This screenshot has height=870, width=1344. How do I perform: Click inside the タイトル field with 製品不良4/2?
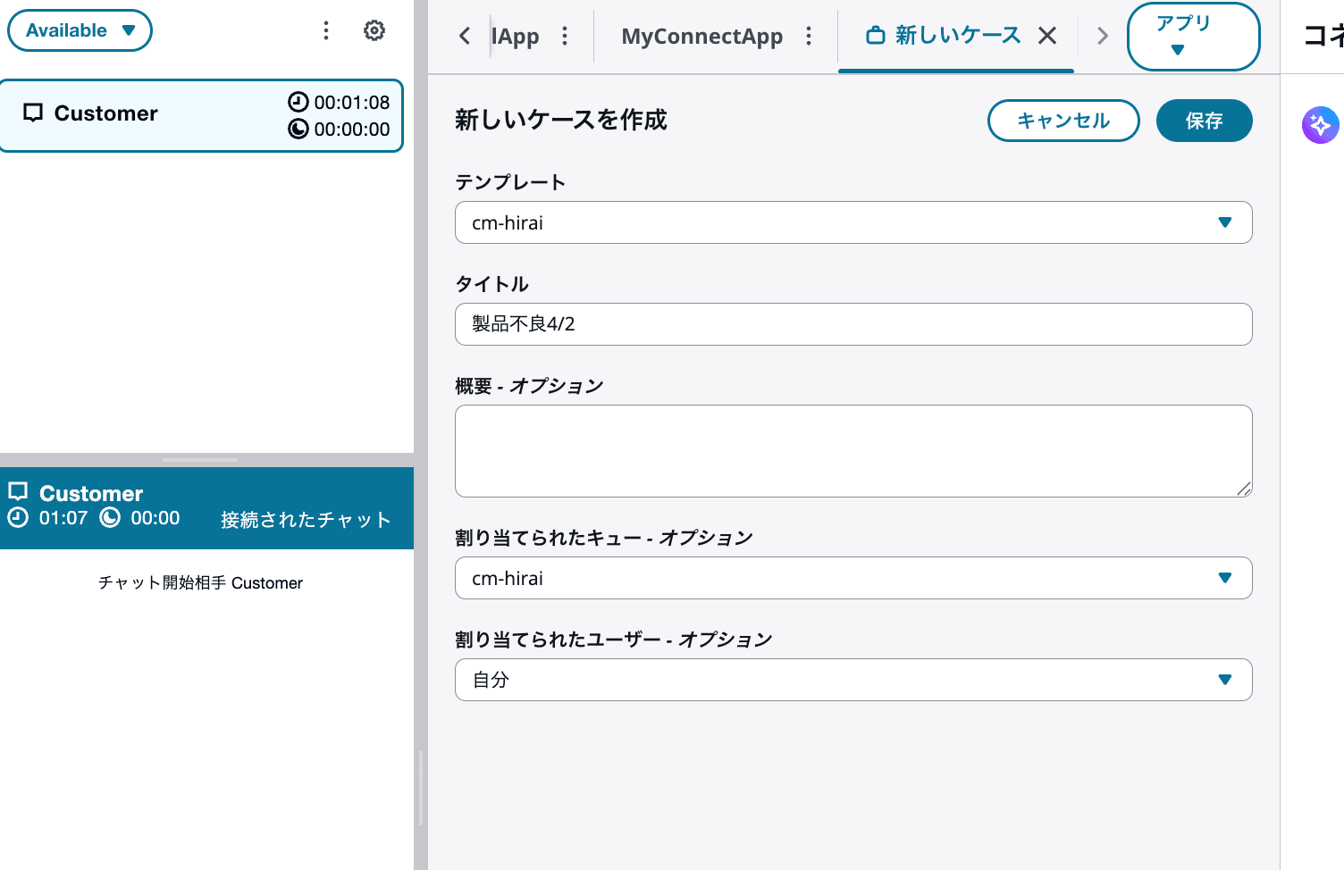tap(853, 324)
